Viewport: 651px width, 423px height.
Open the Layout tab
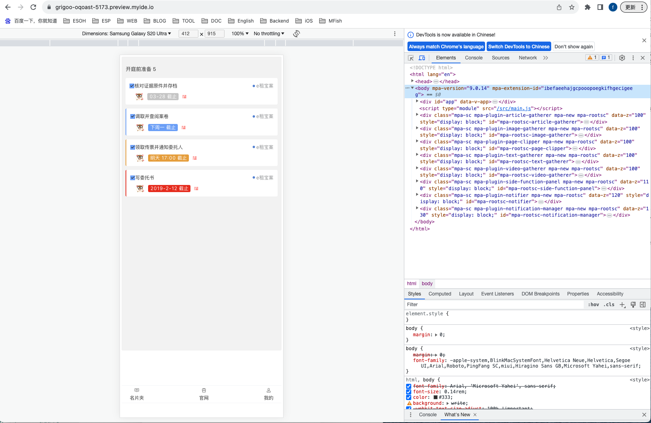[x=466, y=294]
